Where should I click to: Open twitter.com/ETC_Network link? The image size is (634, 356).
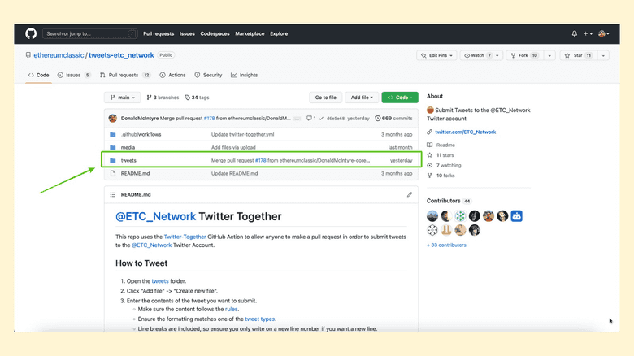coord(465,132)
